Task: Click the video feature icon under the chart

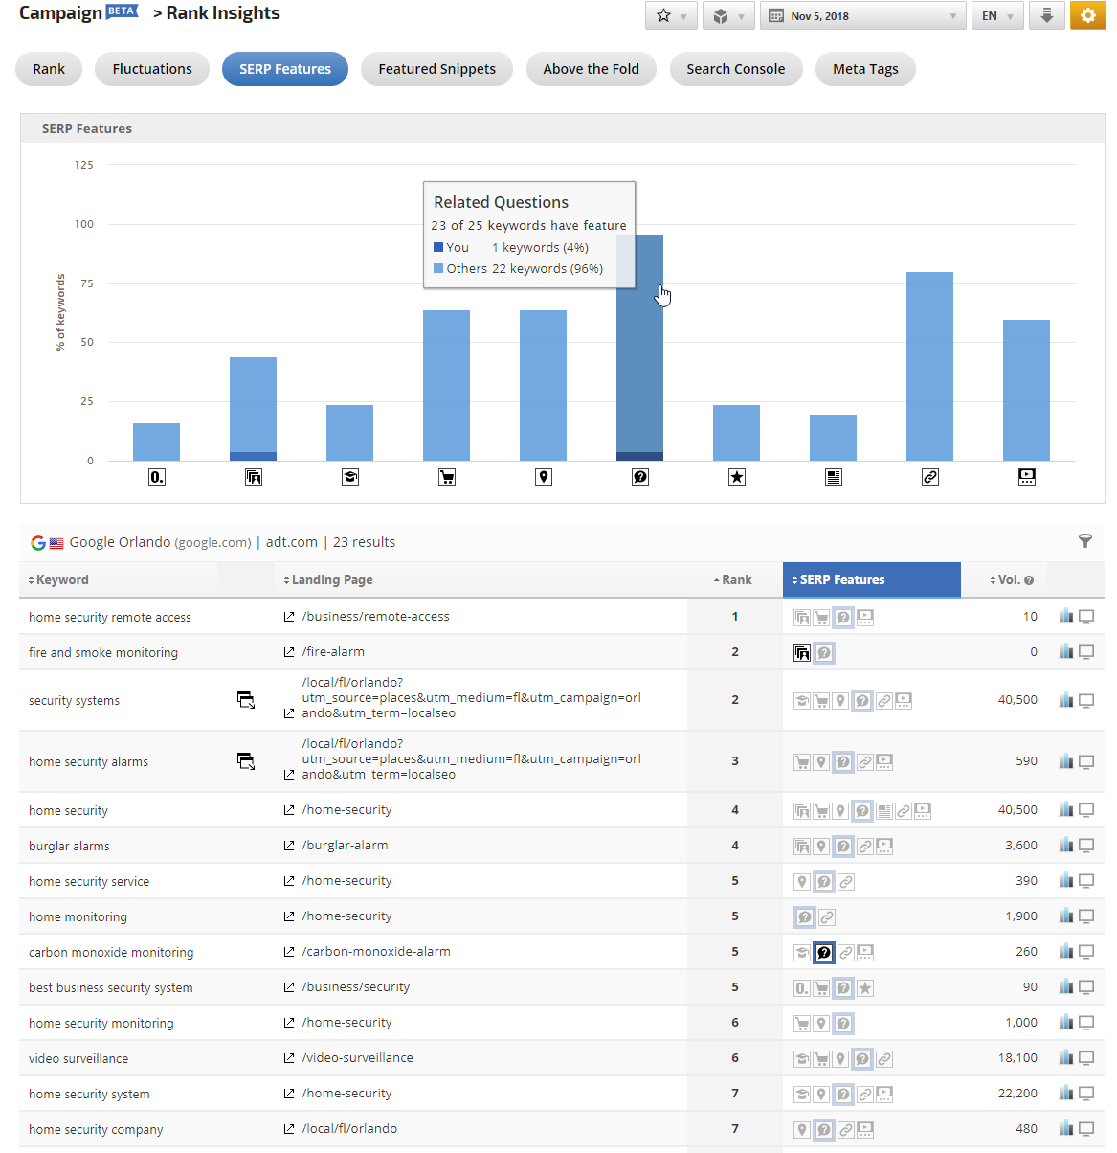Action: click(x=1027, y=477)
